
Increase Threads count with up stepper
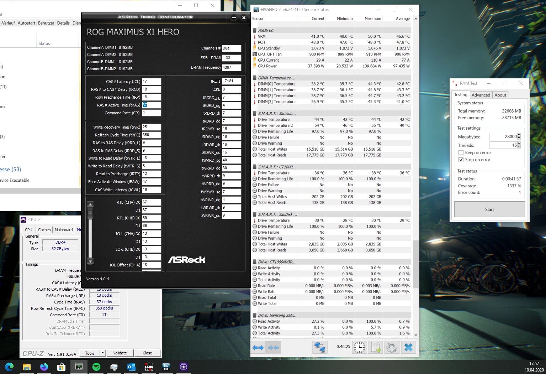pyautogui.click(x=519, y=144)
